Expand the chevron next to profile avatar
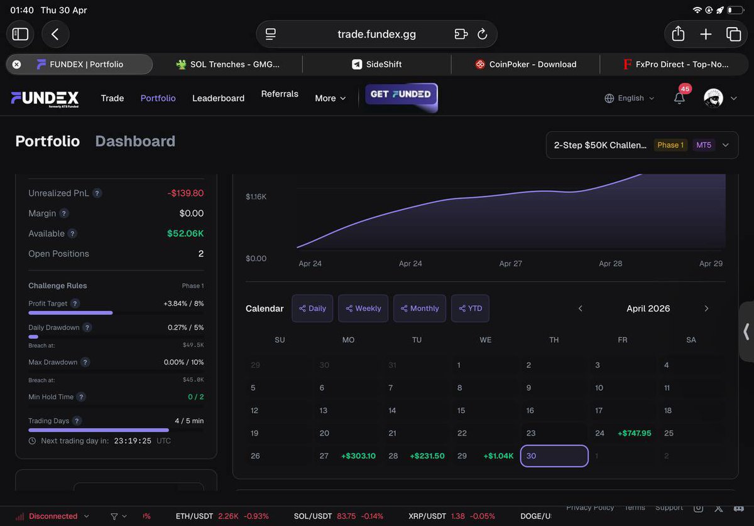Image resolution: width=754 pixels, height=526 pixels. (x=733, y=99)
